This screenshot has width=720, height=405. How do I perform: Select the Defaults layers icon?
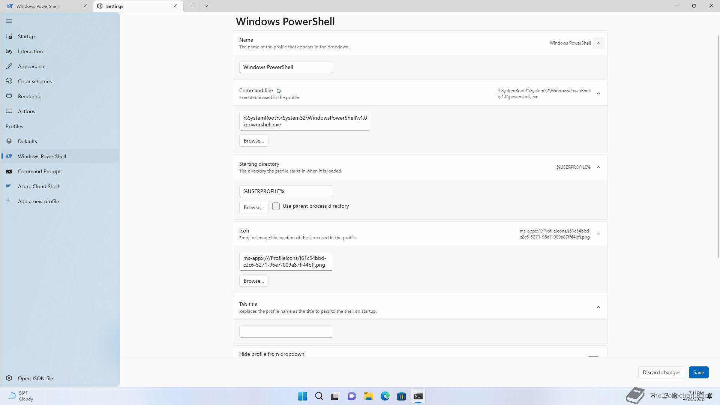(x=9, y=141)
